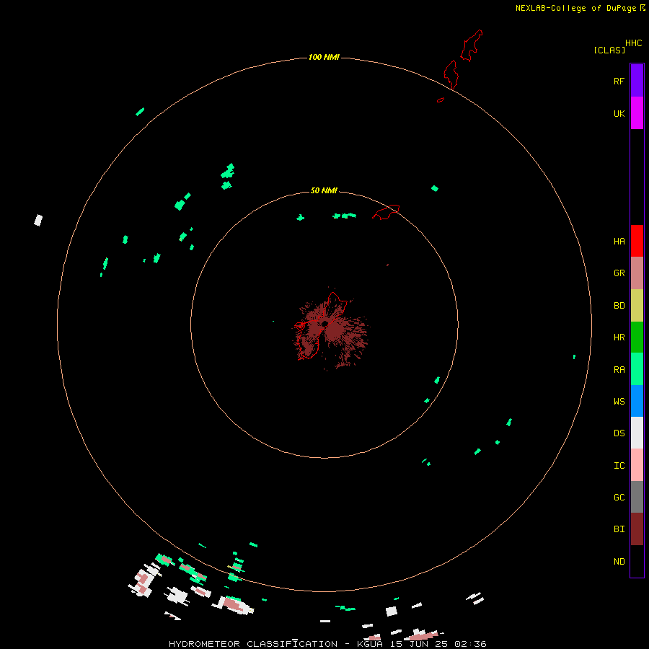This screenshot has height=649, width=649.
Task: Select the WS blue legend swatch
Action: tap(637, 401)
